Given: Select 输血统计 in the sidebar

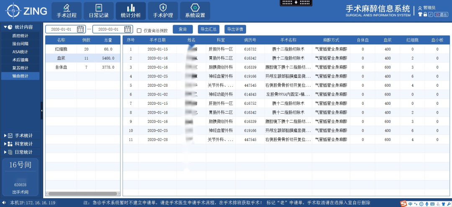Looking at the screenshot, I should coord(20,76).
